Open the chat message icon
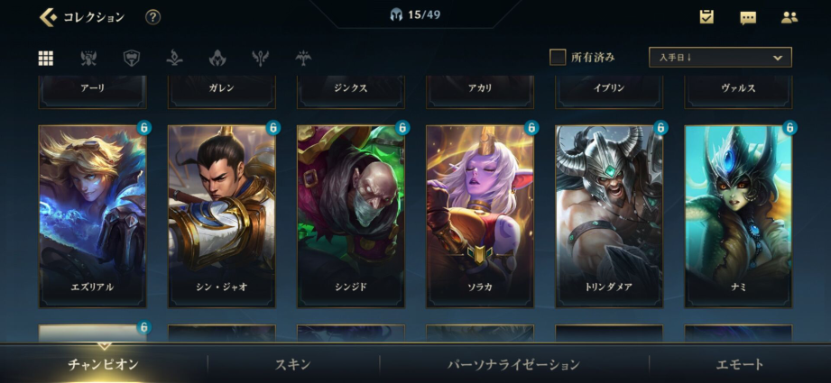The width and height of the screenshot is (831, 383). coord(748,18)
